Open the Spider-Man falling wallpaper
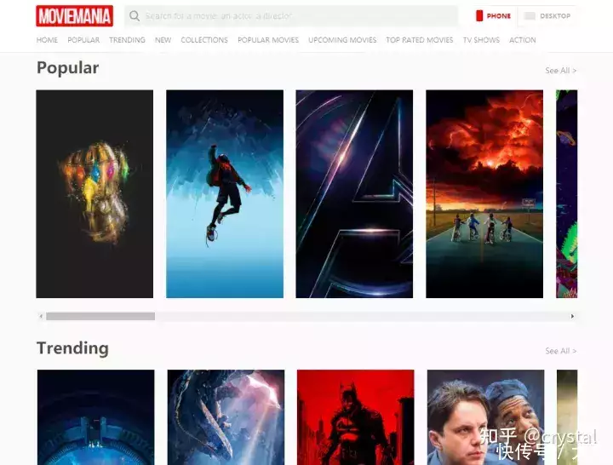 click(225, 194)
